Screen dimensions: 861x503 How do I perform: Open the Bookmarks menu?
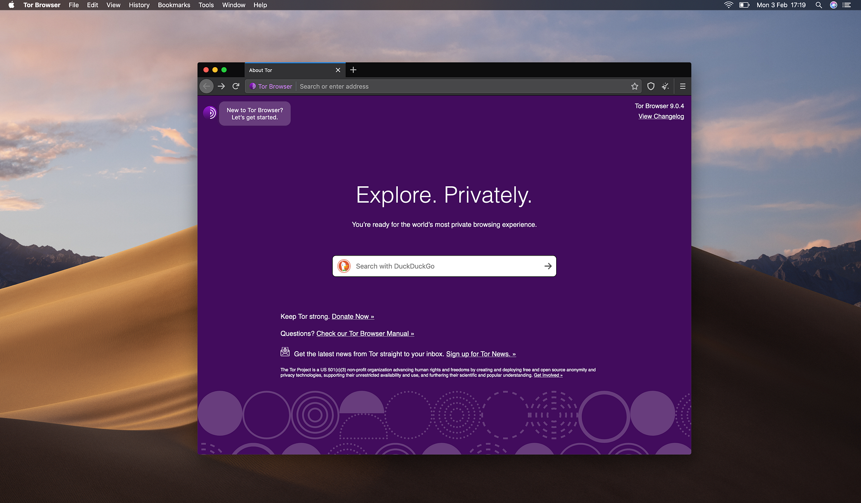174,5
